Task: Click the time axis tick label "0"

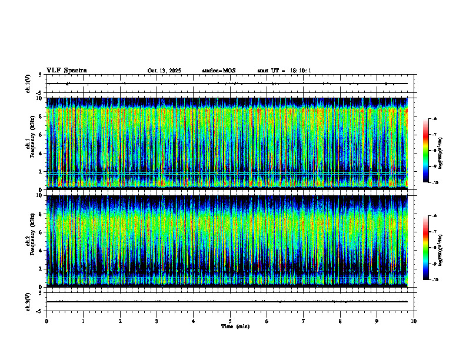Action: coord(46,321)
